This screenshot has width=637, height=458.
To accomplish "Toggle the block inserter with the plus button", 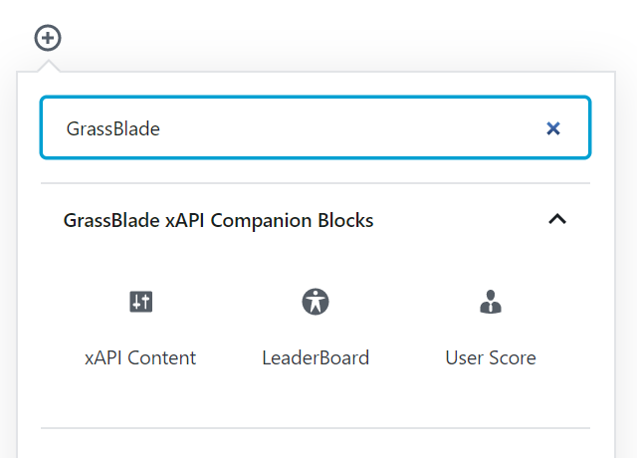I will 48,38.
